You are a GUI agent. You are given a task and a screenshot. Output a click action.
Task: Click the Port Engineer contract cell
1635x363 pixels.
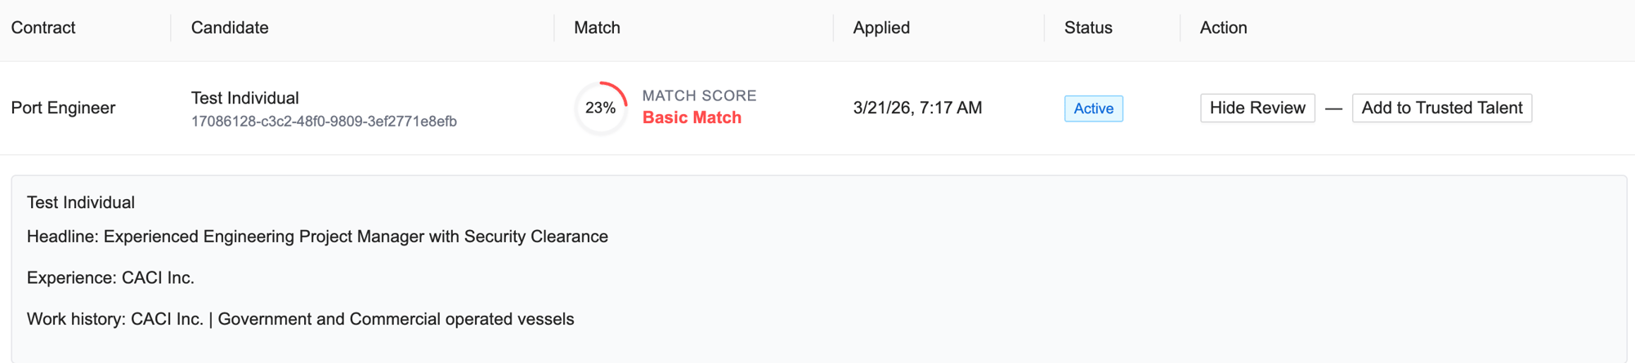click(x=63, y=108)
